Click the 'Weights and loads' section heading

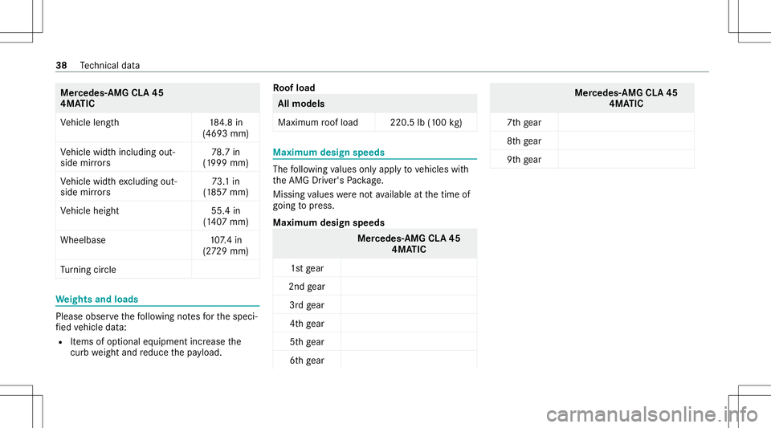coord(97,300)
